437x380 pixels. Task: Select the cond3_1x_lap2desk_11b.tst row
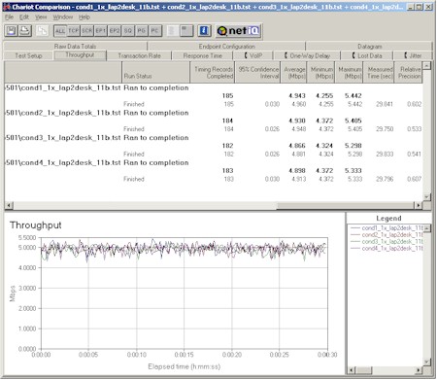pyautogui.click(x=214, y=138)
